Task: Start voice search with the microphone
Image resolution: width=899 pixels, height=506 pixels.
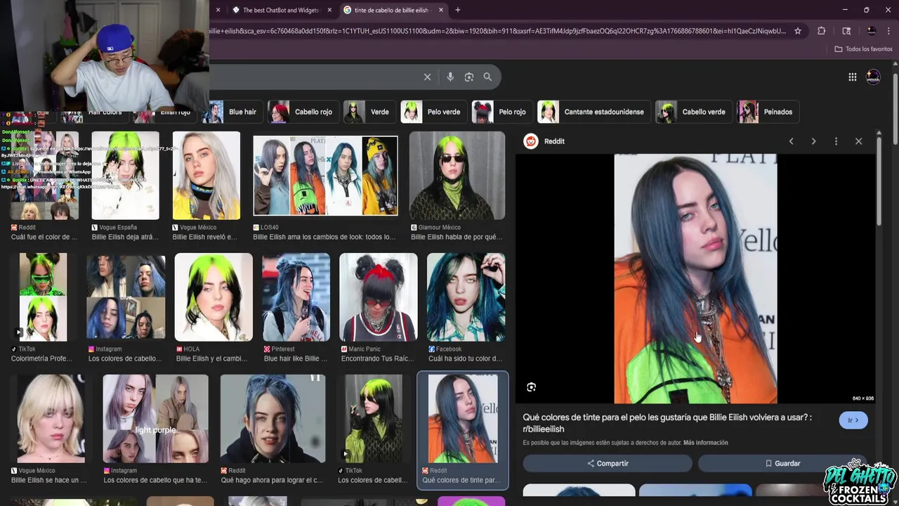Action: point(450,77)
